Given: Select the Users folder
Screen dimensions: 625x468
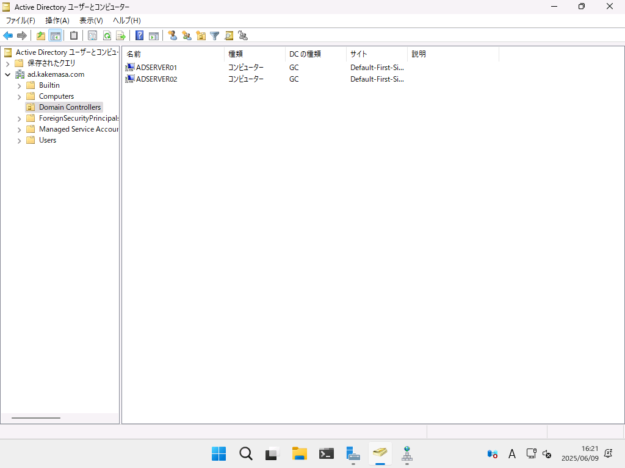Looking at the screenshot, I should (x=42, y=140).
